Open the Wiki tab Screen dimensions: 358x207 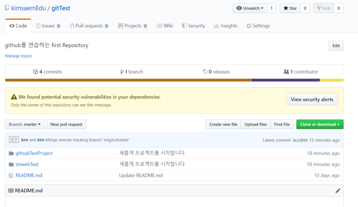coord(165,26)
